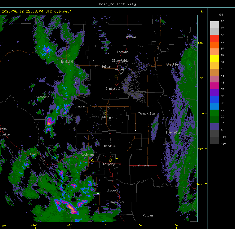Image resolution: width=235 pixels, height=229 pixels.
Task: Select the Olds town label
Action: pyautogui.click(x=106, y=107)
